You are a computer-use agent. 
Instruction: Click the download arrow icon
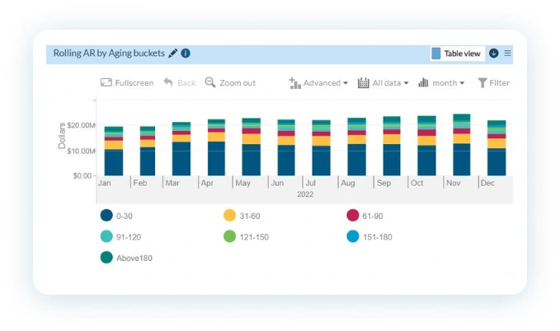493,54
